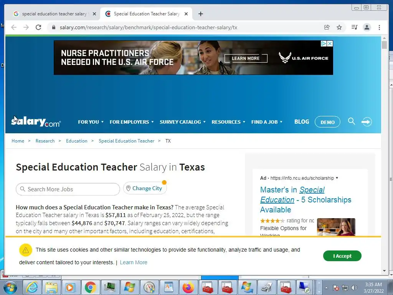Open a new browser tab

(200, 14)
